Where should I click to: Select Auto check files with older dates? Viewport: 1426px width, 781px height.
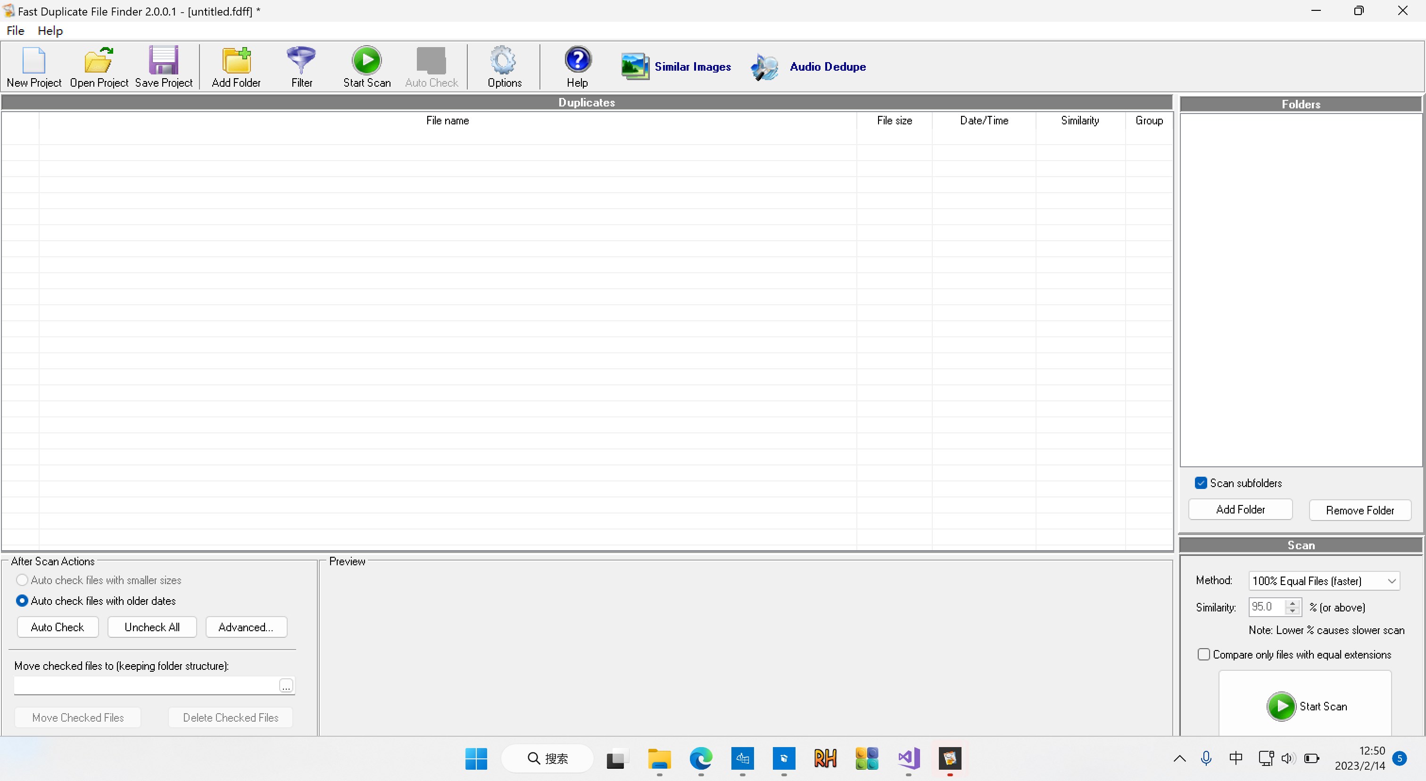[22, 601]
